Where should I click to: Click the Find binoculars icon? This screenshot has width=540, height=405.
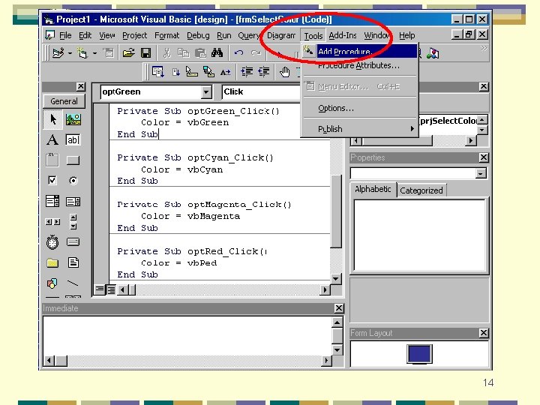click(217, 53)
